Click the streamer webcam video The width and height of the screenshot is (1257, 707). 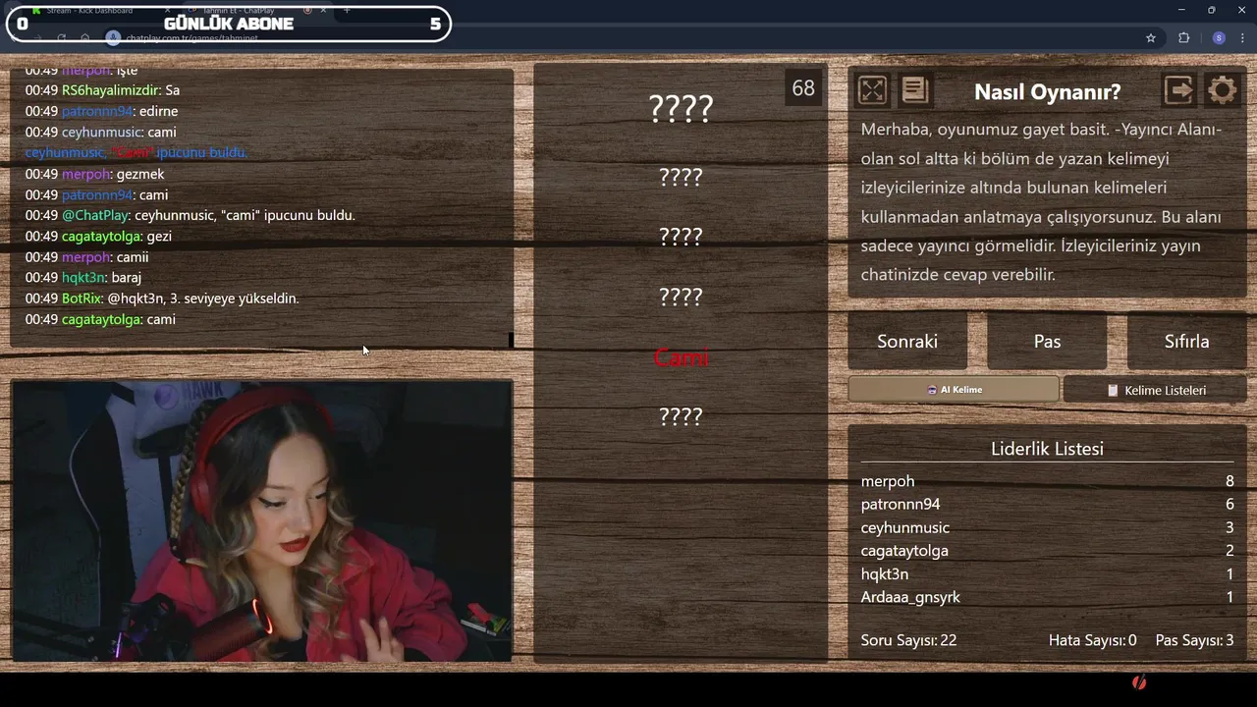262,520
